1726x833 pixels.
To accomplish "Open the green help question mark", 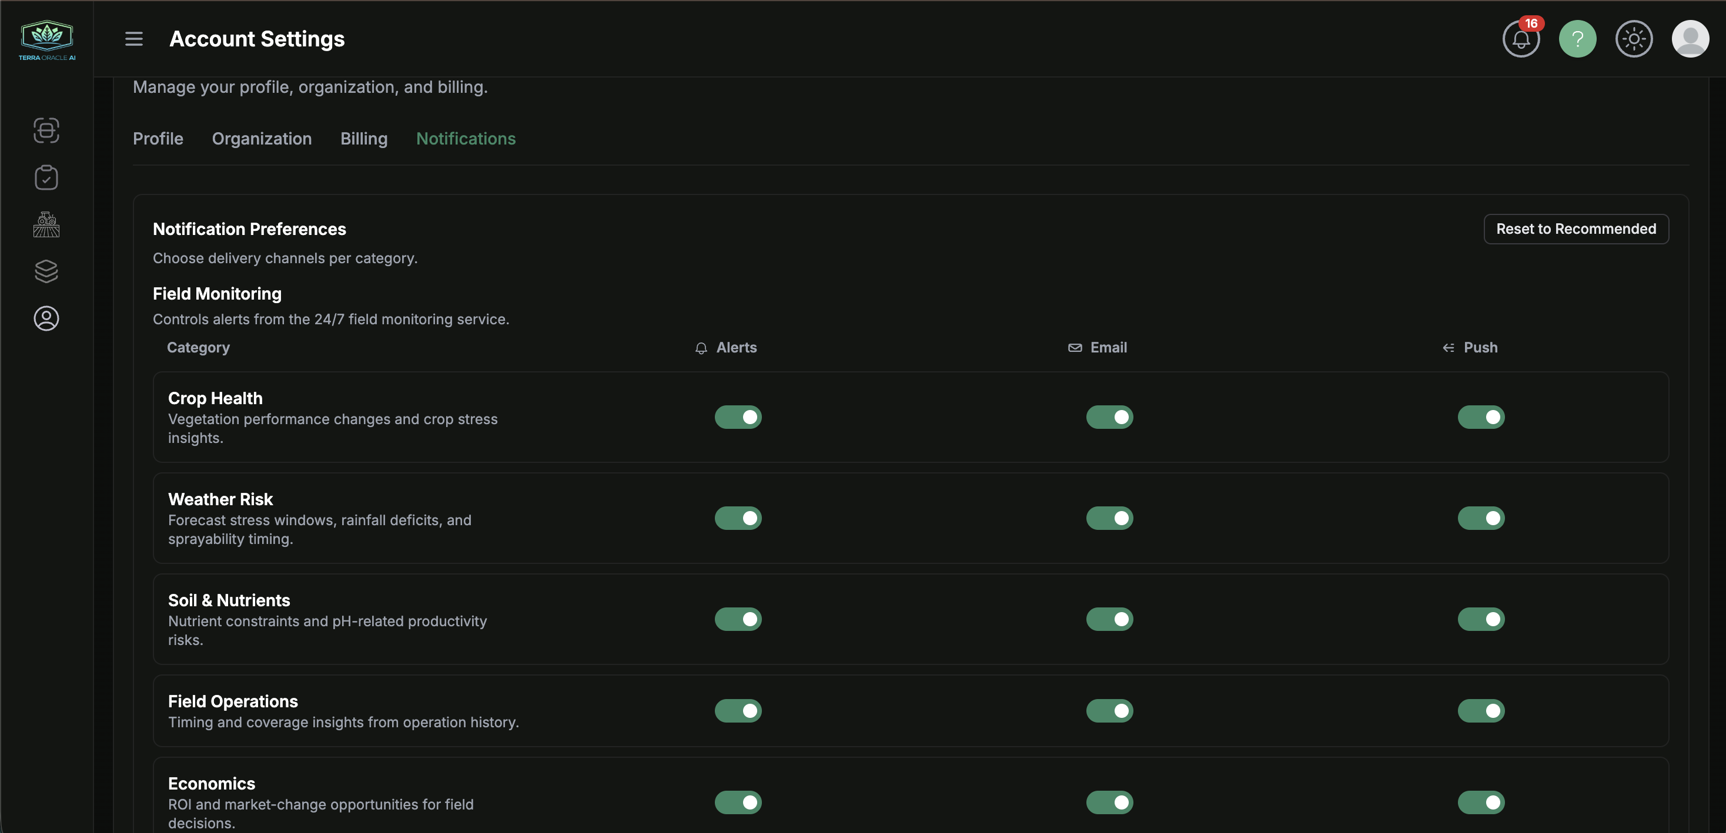I will pyautogui.click(x=1578, y=39).
